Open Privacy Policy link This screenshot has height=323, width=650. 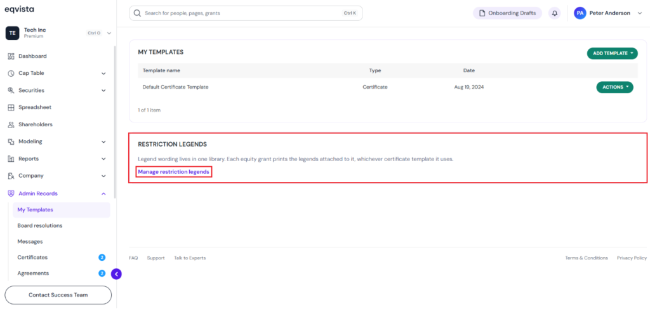[632, 258]
